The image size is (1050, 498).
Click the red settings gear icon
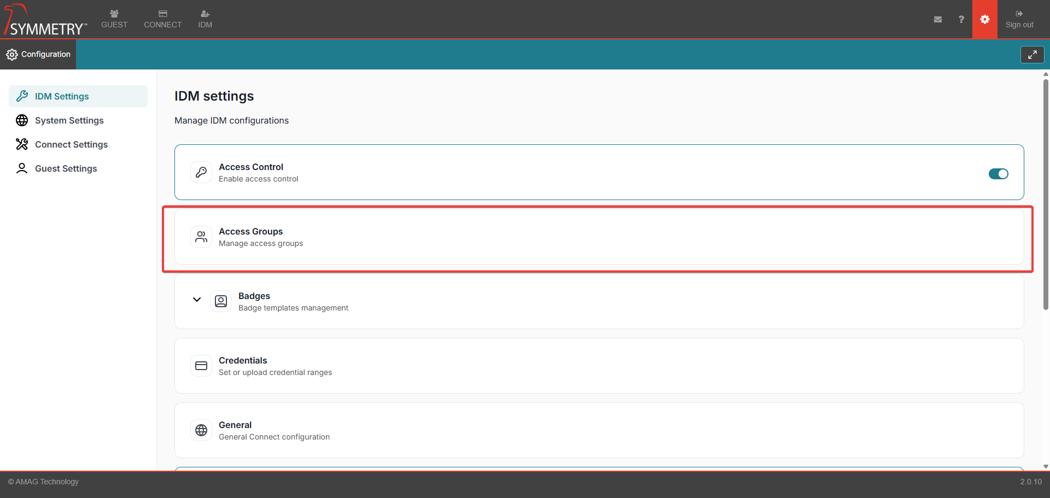[984, 19]
